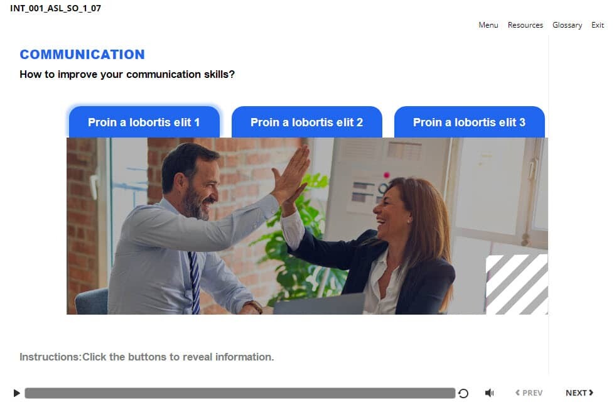Click the diagonal striped graphic on the photo
Image resolution: width=614 pixels, height=412 pixels.
517,285
